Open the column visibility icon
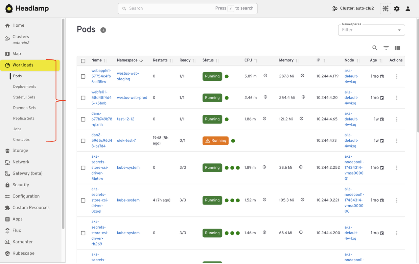This screenshot has height=264, width=419. 397,48
